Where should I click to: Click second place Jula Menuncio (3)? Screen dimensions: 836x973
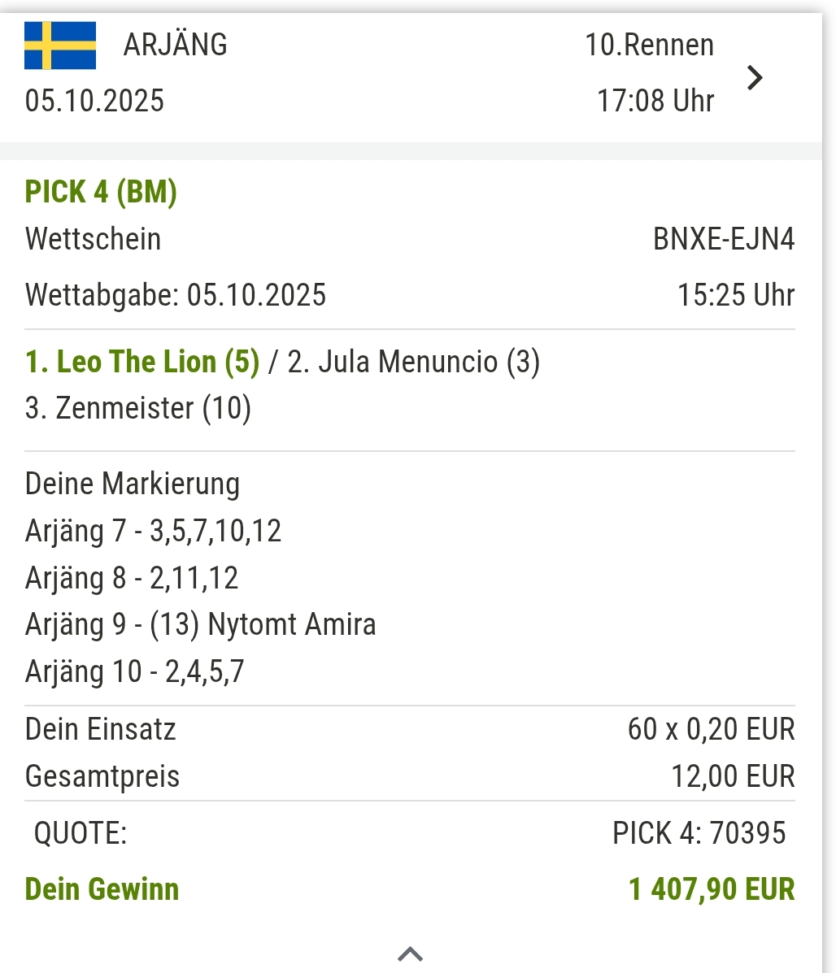coord(413,362)
